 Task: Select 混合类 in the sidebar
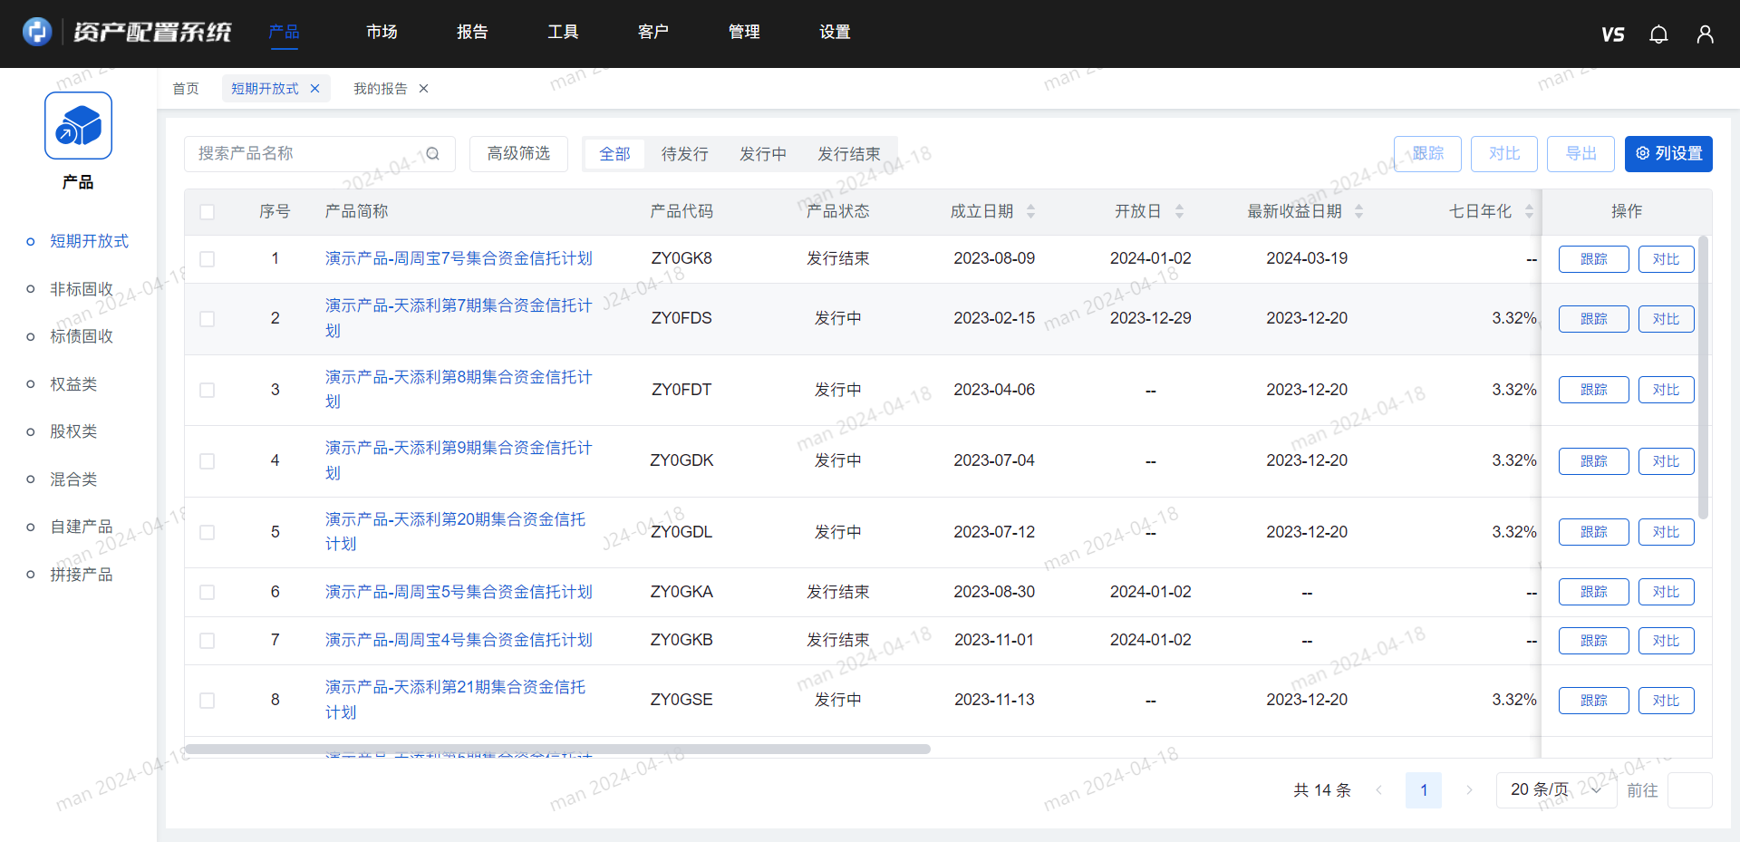pyautogui.click(x=73, y=479)
